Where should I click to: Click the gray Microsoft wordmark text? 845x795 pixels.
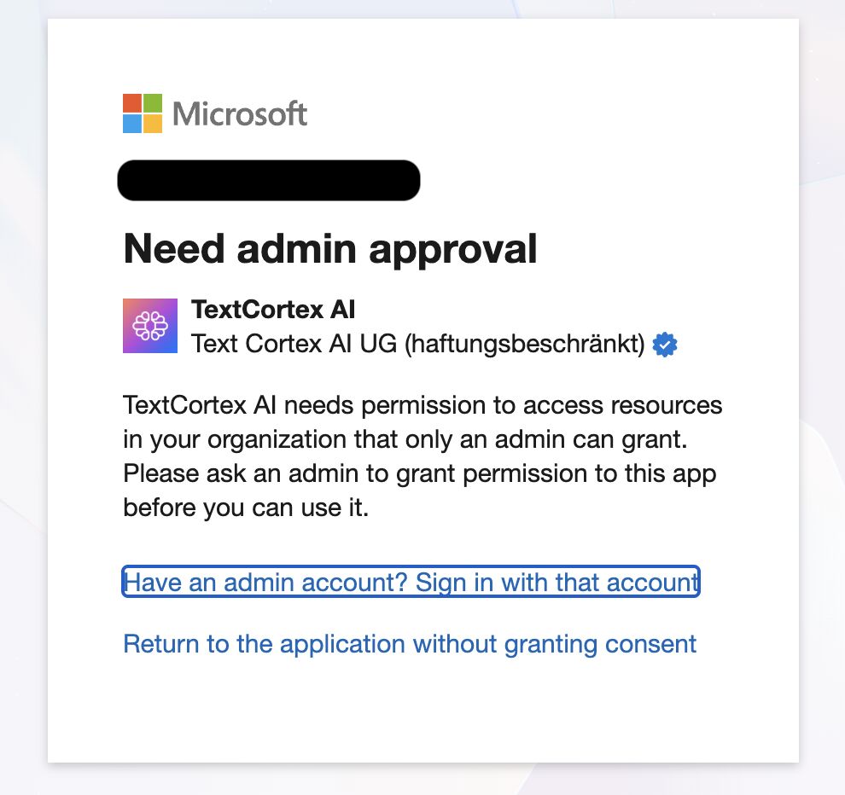240,114
